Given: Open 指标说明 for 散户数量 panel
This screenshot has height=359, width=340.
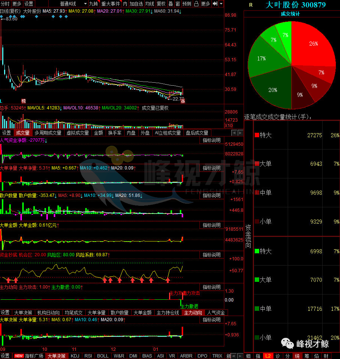Looking at the screenshot, I should click(212, 195).
